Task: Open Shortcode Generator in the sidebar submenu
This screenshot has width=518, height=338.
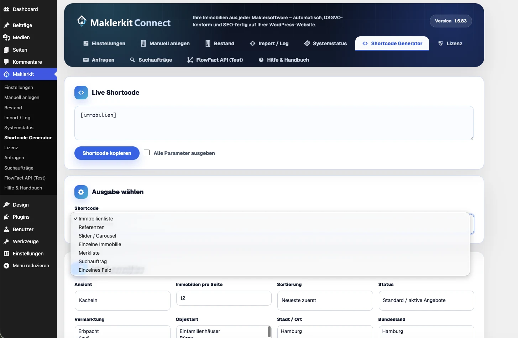Action: click(x=28, y=137)
